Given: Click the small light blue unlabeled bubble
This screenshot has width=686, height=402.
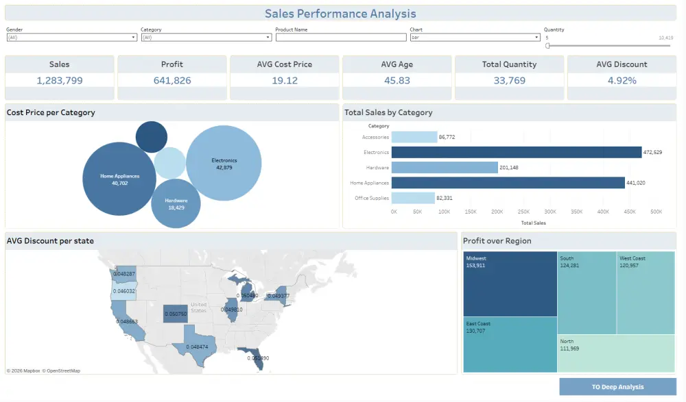Looking at the screenshot, I should [x=169, y=163].
